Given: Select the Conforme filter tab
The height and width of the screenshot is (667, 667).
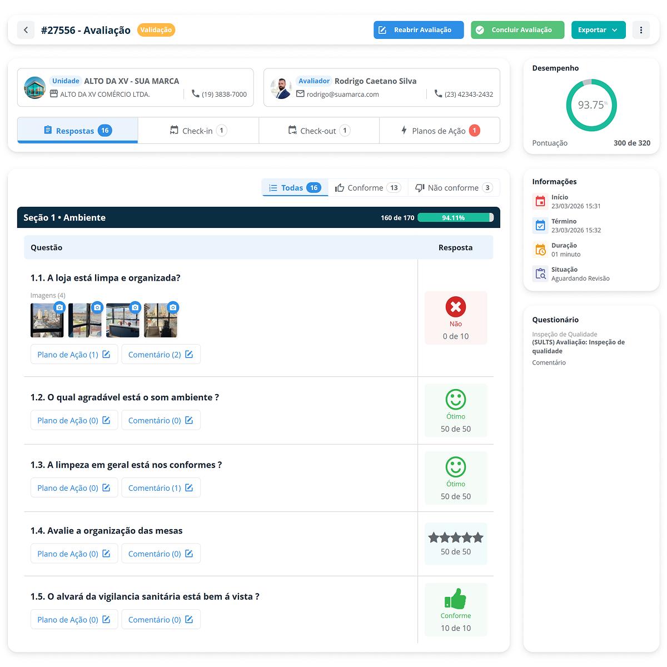Looking at the screenshot, I should click(x=369, y=187).
